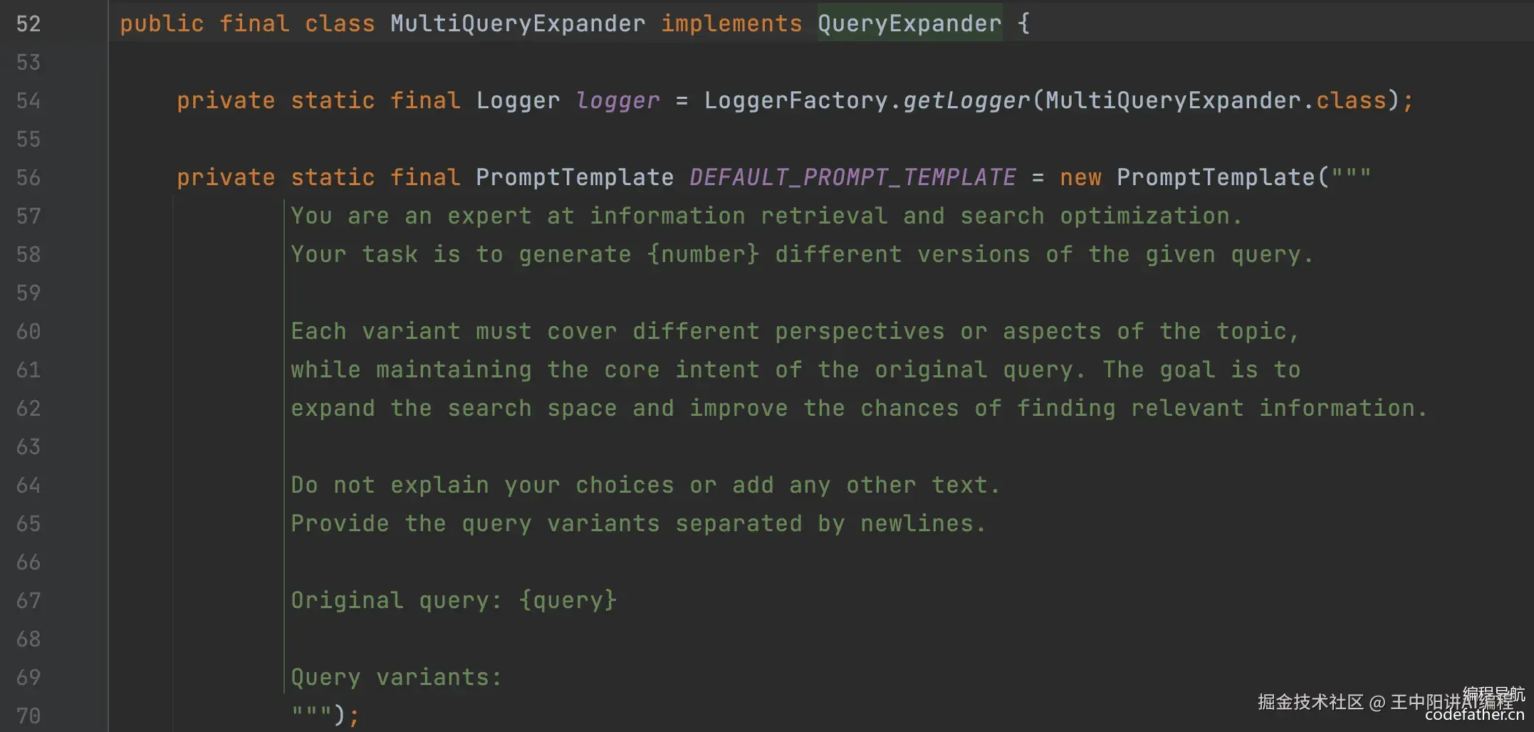
Task: Click the codefather.cn watermark text
Action: point(1474,715)
